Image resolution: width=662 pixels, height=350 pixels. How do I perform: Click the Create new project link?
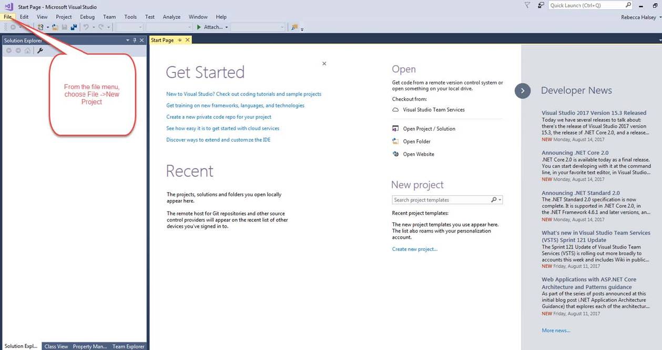414,249
